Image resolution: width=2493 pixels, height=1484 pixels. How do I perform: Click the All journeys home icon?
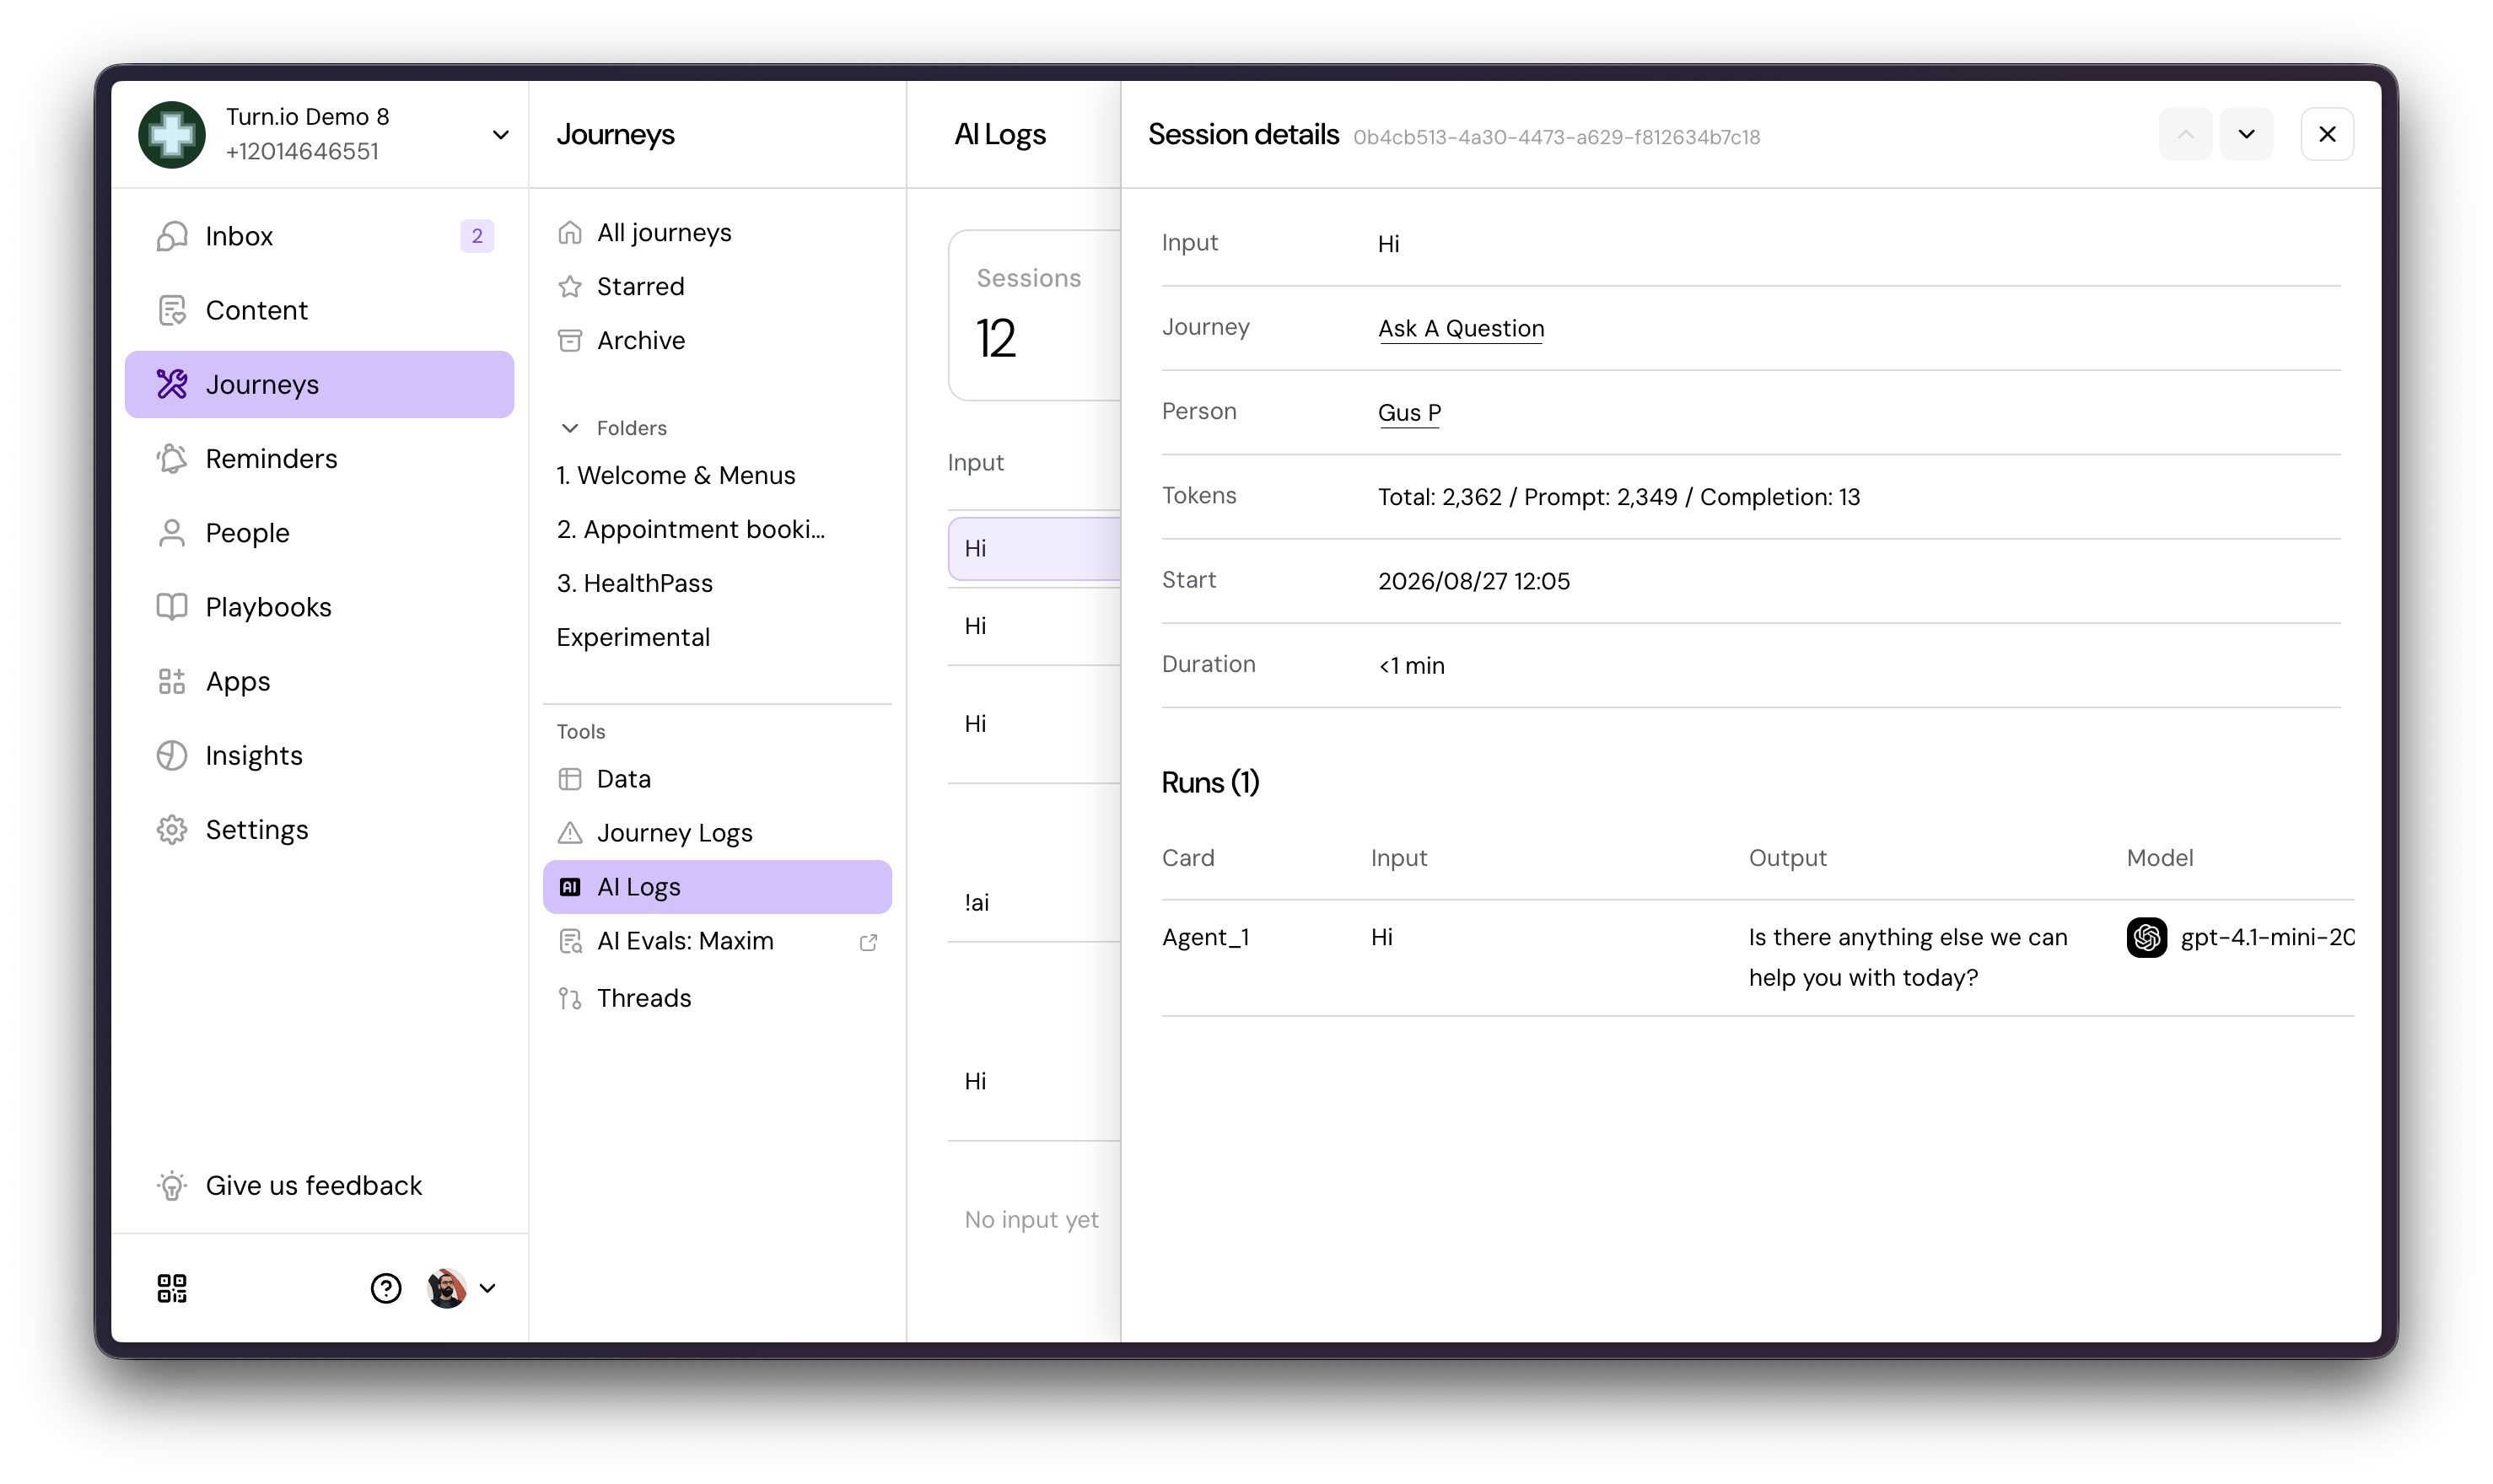(x=570, y=233)
